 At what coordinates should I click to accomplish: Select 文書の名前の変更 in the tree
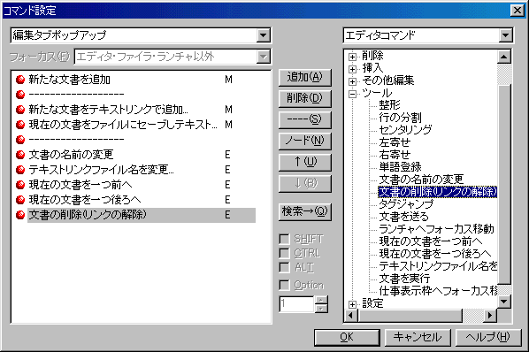[421, 180]
